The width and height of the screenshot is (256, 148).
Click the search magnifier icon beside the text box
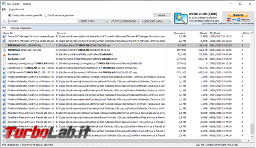click(x=4, y=21)
